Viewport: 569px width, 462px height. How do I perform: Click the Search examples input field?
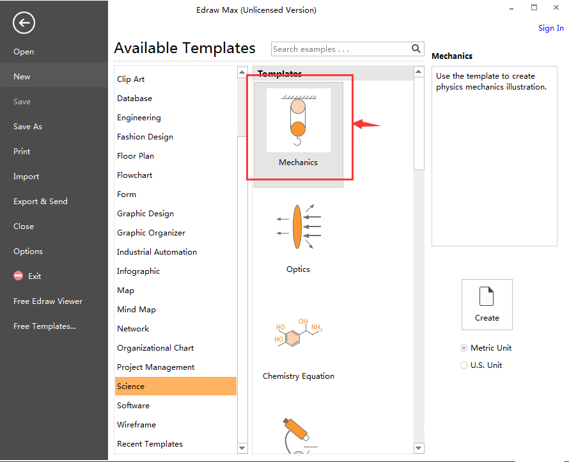pos(340,49)
